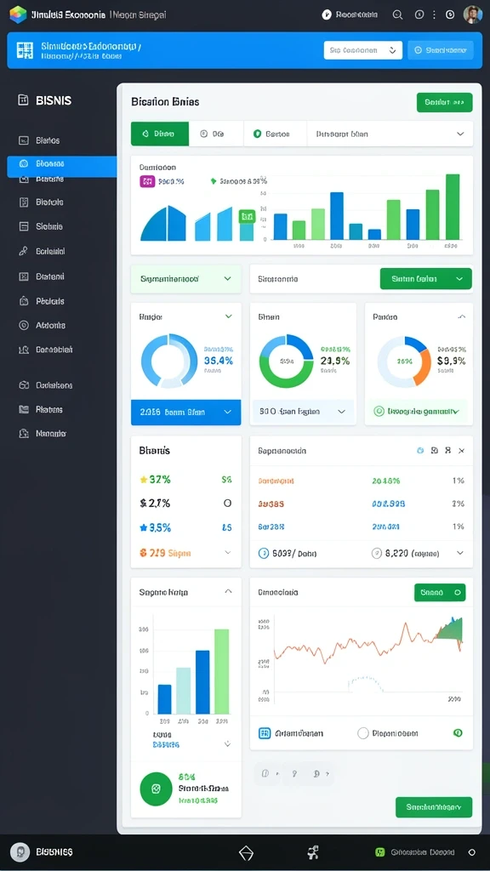Open the dropdown in the blue banner
This screenshot has height=871, width=490.
click(362, 50)
